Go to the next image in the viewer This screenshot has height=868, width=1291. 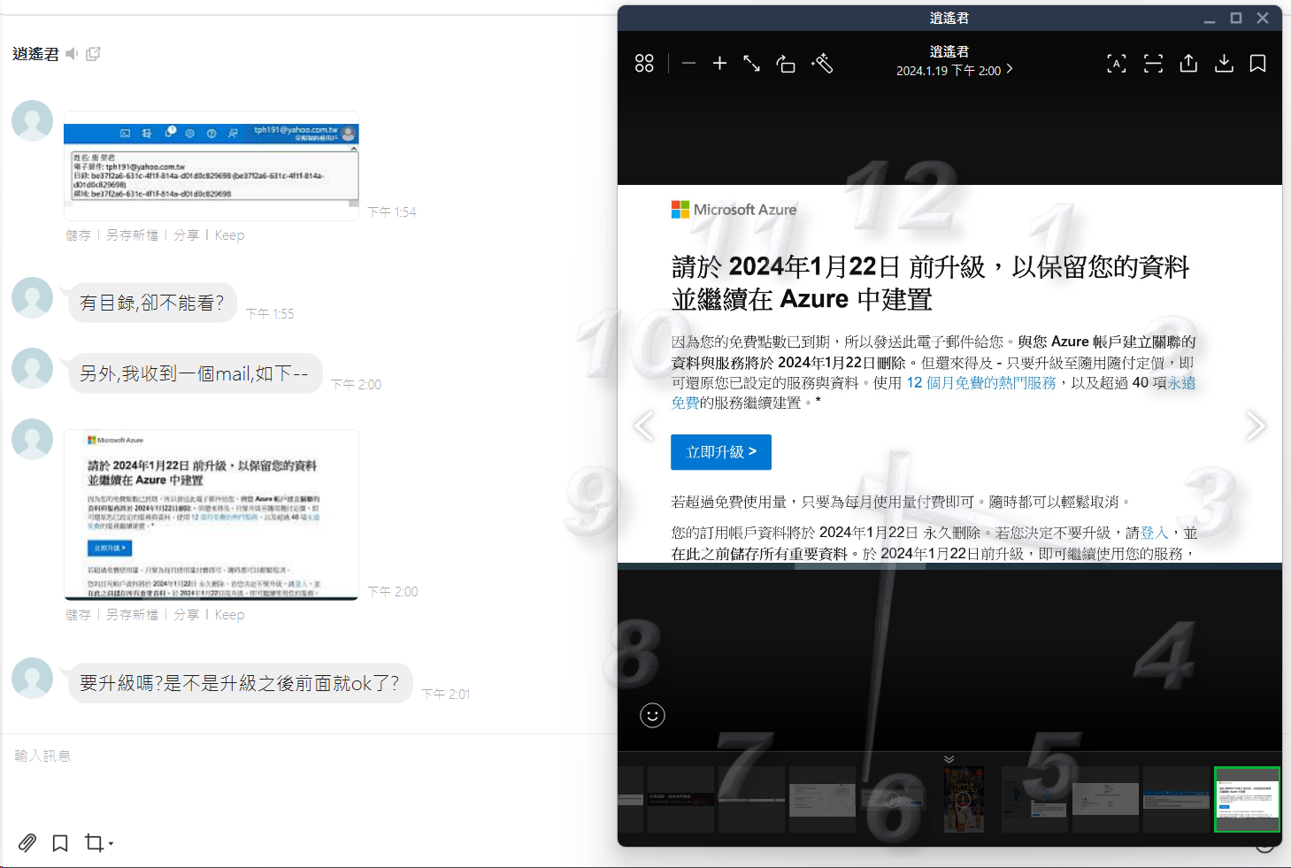point(1256,426)
